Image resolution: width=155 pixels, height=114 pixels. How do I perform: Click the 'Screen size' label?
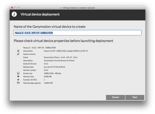click(x=28, y=73)
